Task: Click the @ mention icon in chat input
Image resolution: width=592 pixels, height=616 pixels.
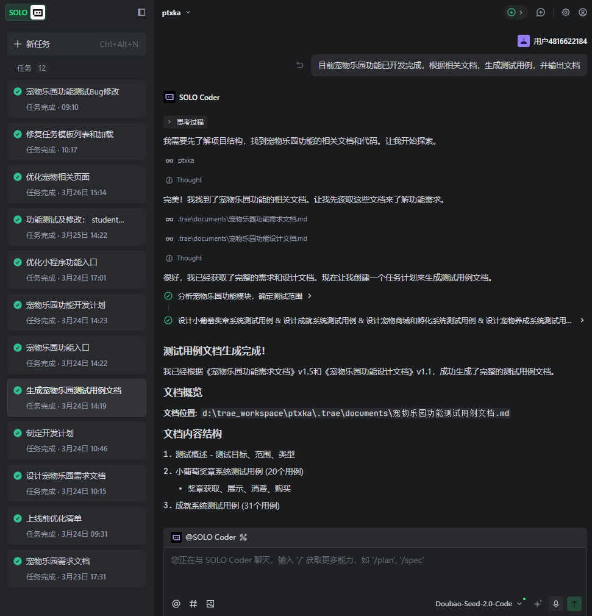Action: (x=176, y=604)
